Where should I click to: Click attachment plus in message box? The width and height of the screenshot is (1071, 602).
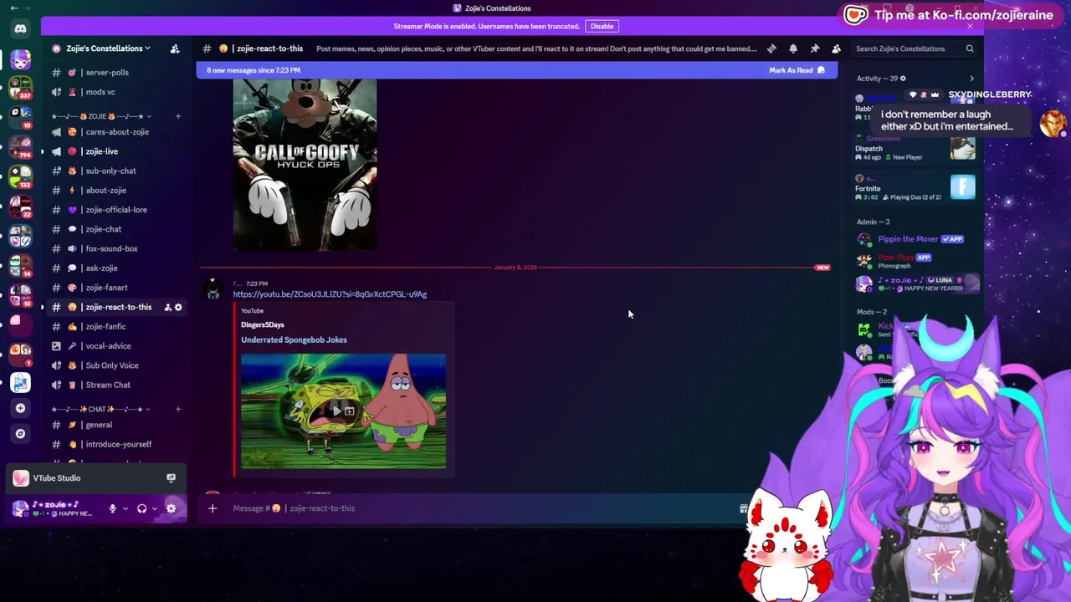pyautogui.click(x=213, y=508)
